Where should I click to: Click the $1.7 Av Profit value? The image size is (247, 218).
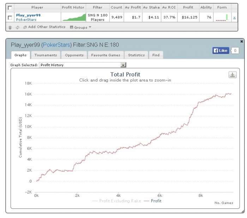click(136, 17)
